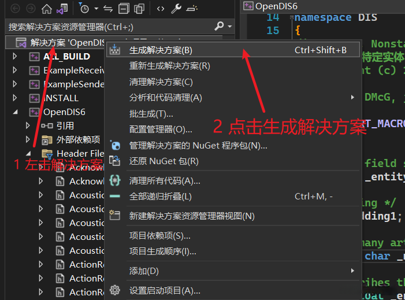
Task: Open 项目依赖项(S)... dialog
Action: tap(233, 235)
